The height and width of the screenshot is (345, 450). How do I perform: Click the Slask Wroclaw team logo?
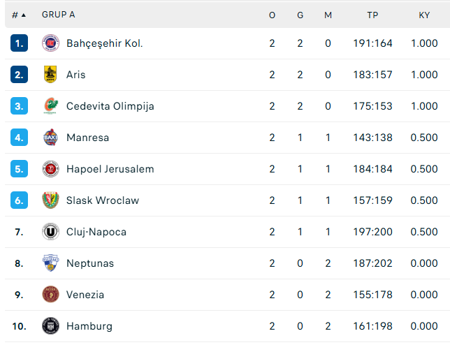50,200
